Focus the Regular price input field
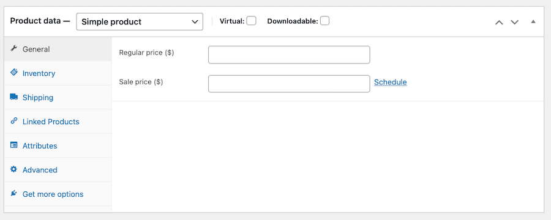 (x=289, y=55)
